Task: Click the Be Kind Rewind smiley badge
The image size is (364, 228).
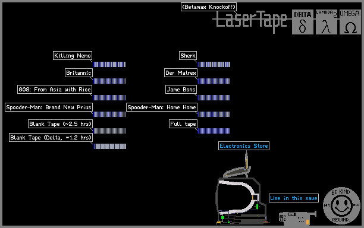Action: 341,206
